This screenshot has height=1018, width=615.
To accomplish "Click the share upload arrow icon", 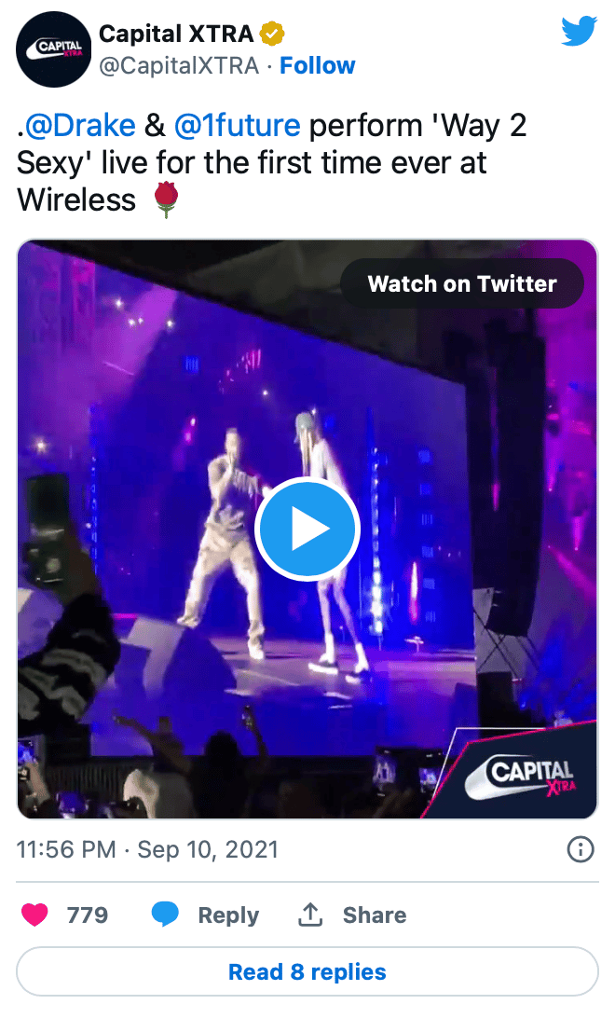I will pos(310,915).
